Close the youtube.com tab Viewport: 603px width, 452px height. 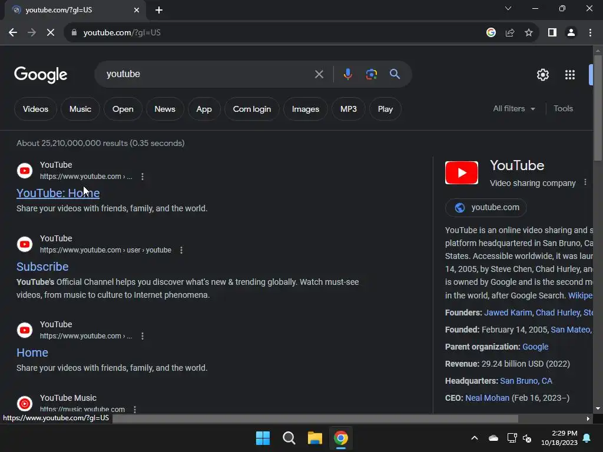click(x=137, y=10)
